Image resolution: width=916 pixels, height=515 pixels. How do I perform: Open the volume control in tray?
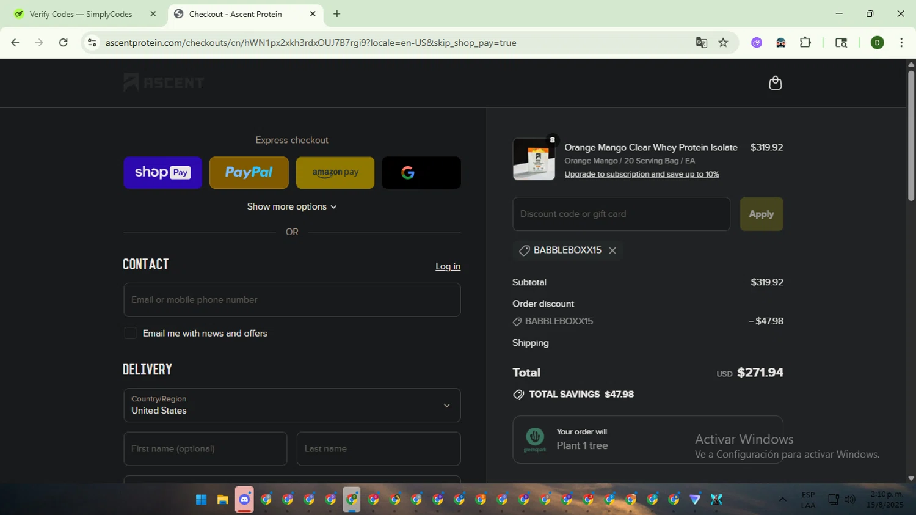tap(850, 500)
